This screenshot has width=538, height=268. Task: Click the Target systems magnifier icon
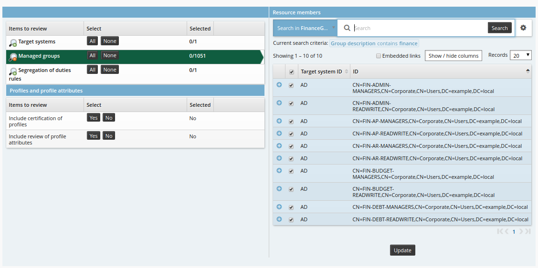point(13,42)
